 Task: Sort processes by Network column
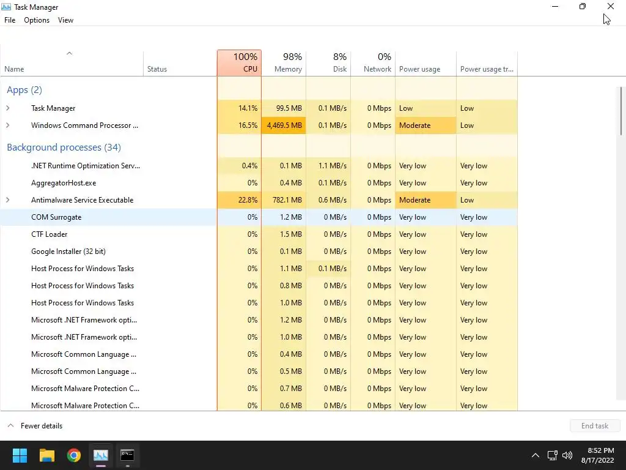click(373, 63)
